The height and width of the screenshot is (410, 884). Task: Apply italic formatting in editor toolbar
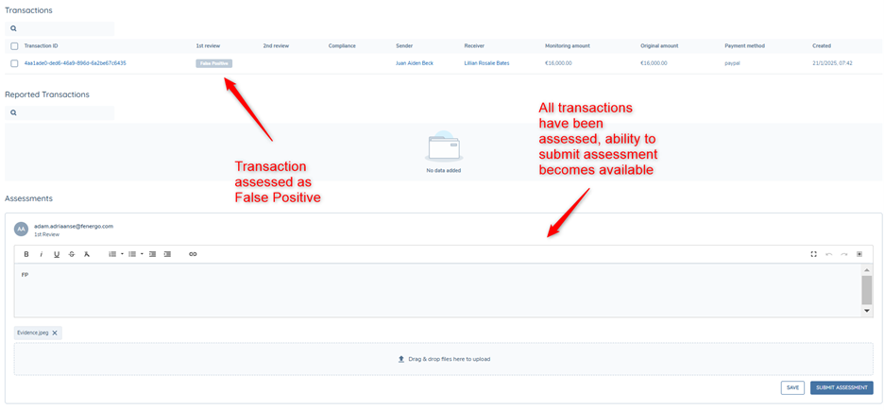42,254
